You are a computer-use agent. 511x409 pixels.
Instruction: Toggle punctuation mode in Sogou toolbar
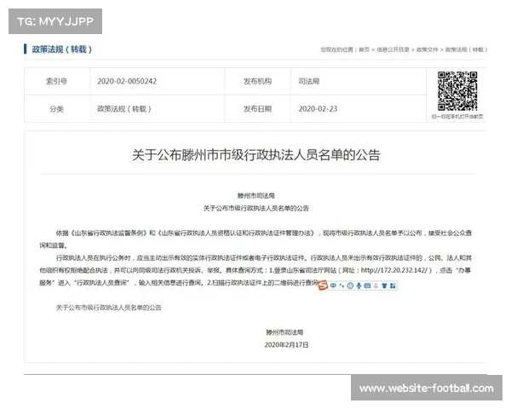(x=342, y=285)
